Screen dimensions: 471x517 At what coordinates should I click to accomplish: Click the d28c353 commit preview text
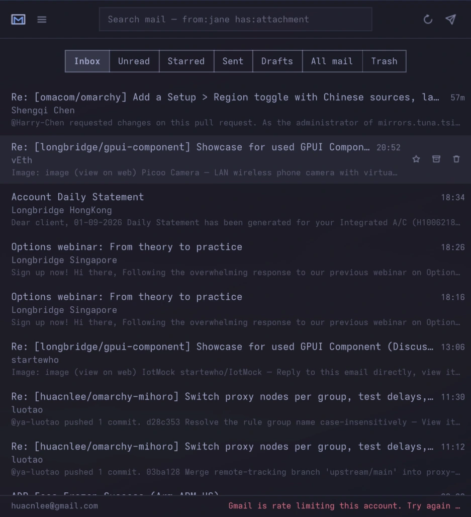[236, 422]
